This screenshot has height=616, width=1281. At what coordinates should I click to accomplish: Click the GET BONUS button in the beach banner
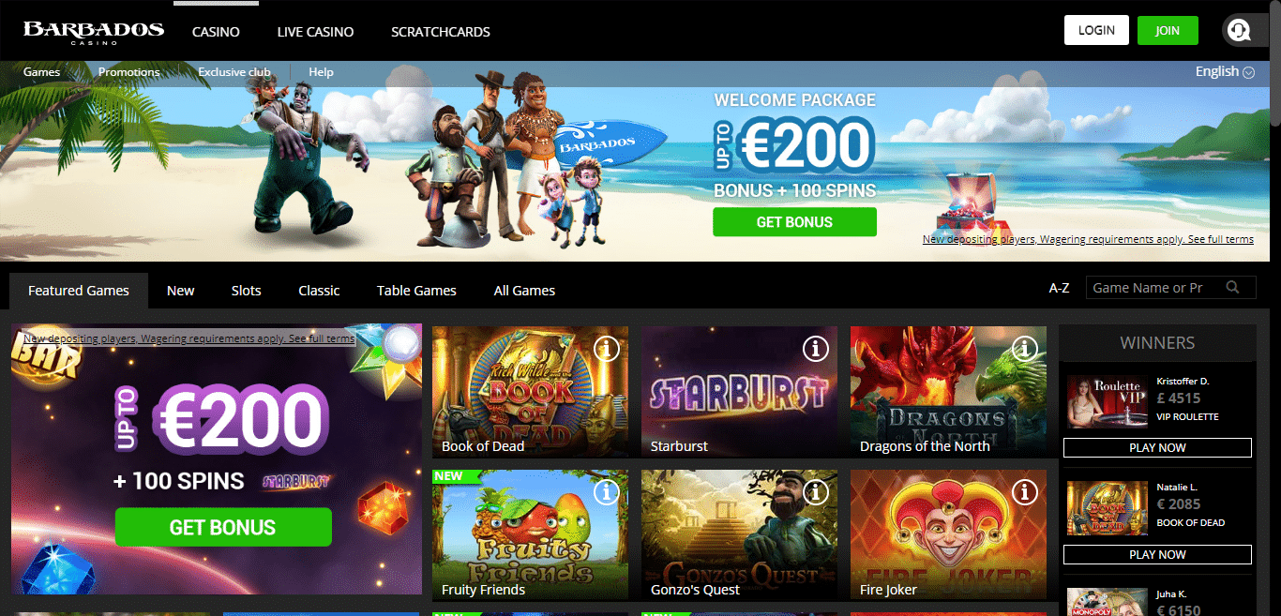point(794,222)
